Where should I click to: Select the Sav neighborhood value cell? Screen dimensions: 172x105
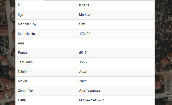click(116, 24)
